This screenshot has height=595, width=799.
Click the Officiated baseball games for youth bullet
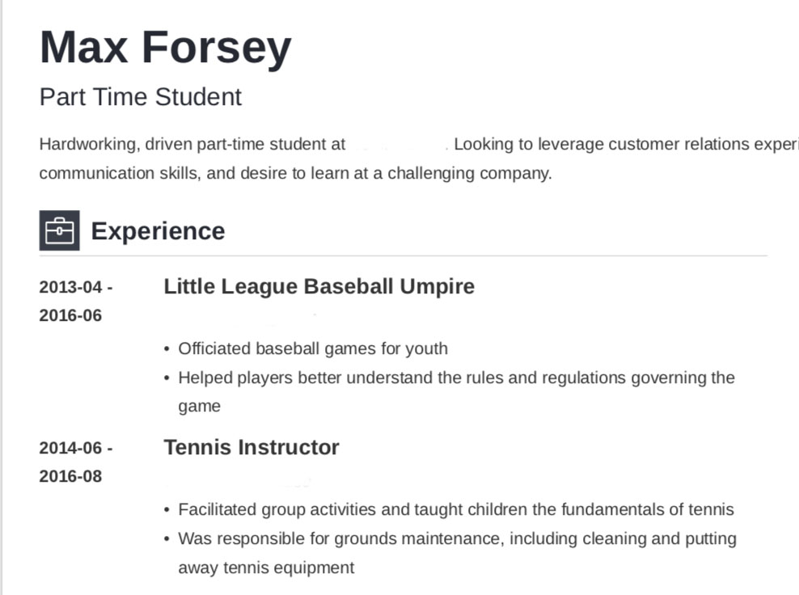tap(312, 348)
